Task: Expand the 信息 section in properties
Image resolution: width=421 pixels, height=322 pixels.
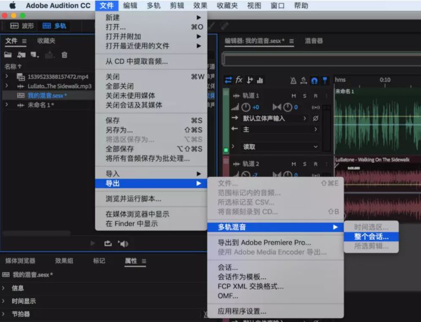Action: tap(3, 288)
